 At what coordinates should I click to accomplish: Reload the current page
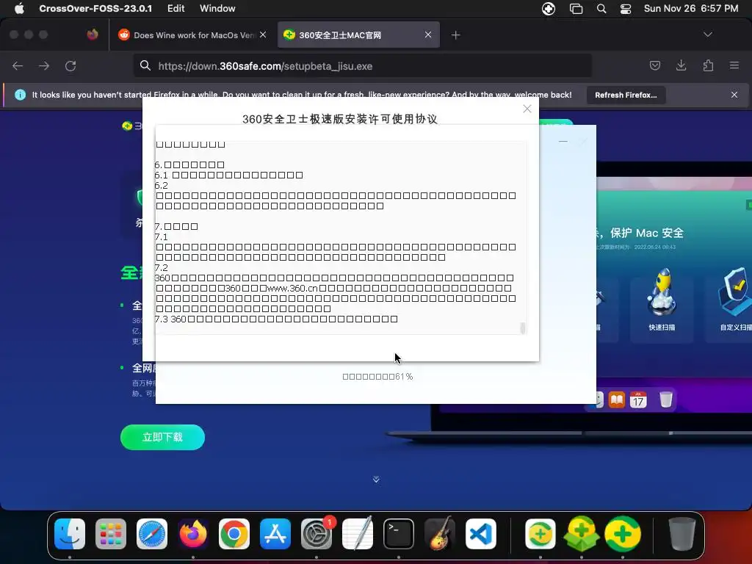pyautogui.click(x=70, y=65)
